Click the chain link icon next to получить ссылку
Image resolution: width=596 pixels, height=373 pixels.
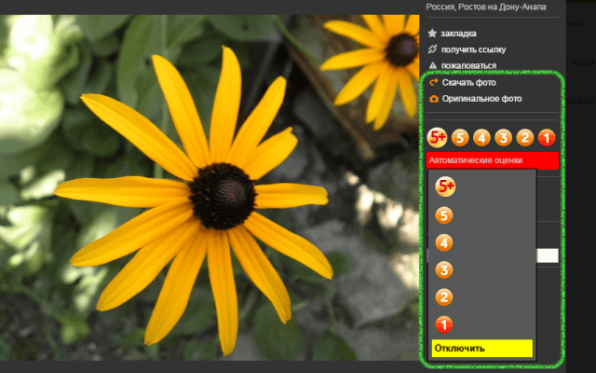[x=432, y=49]
